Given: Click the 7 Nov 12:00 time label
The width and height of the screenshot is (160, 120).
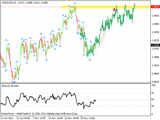Looking at the screenshot, I should (x=39, y=117).
